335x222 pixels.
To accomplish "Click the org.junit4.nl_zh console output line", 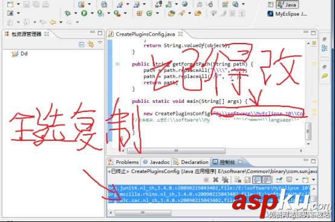I will (209, 188).
